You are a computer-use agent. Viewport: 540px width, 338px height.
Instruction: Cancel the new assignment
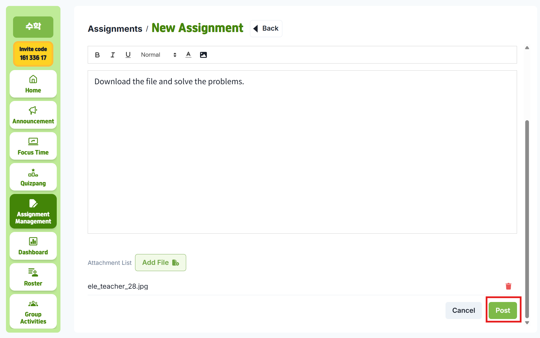click(x=463, y=310)
